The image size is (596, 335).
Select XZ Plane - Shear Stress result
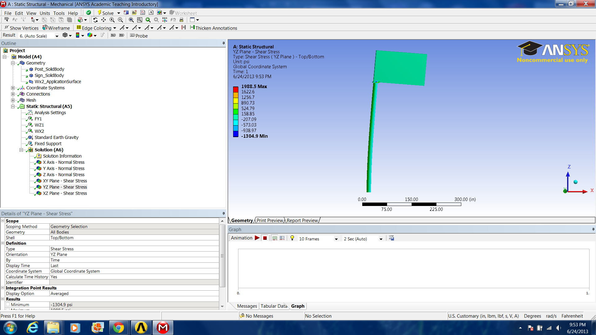coord(65,193)
